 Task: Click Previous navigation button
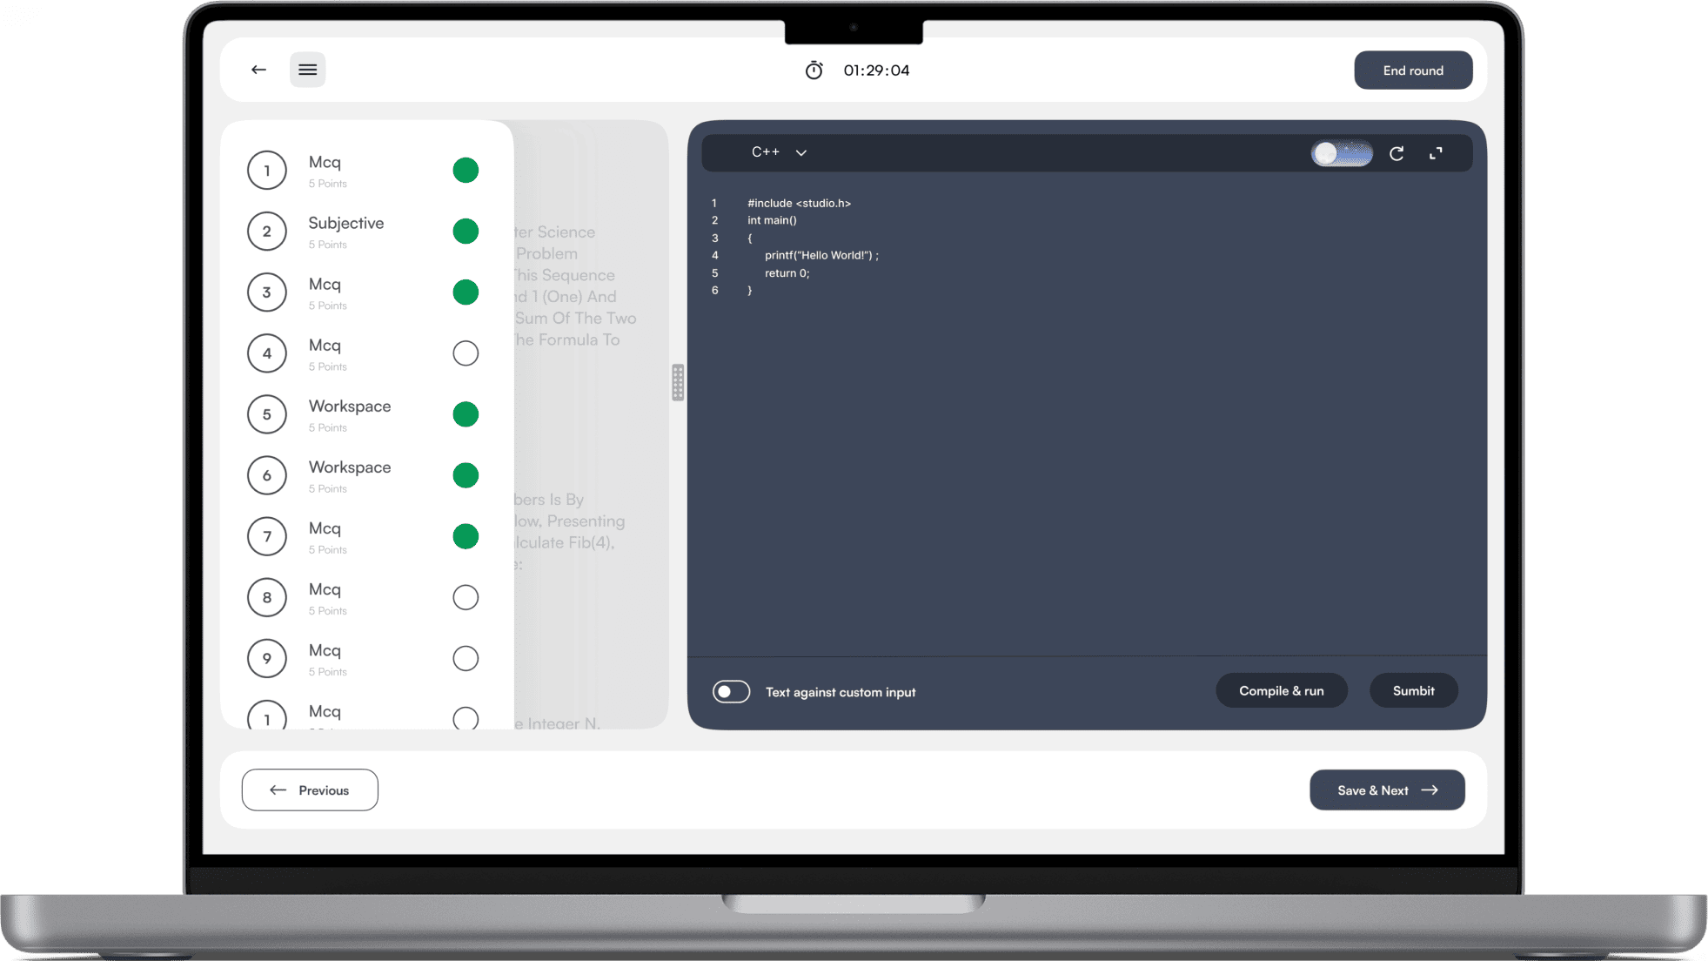coord(310,790)
